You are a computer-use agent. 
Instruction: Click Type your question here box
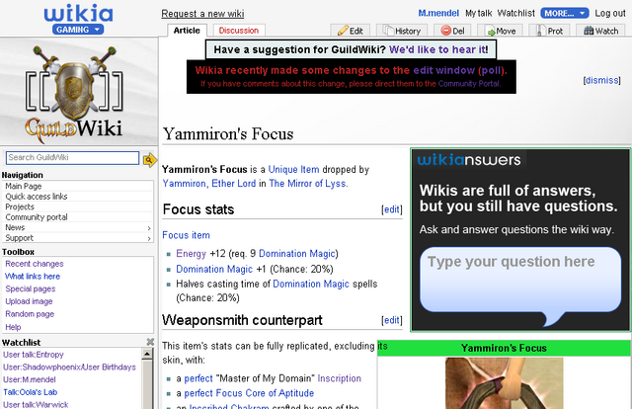pyautogui.click(x=520, y=280)
